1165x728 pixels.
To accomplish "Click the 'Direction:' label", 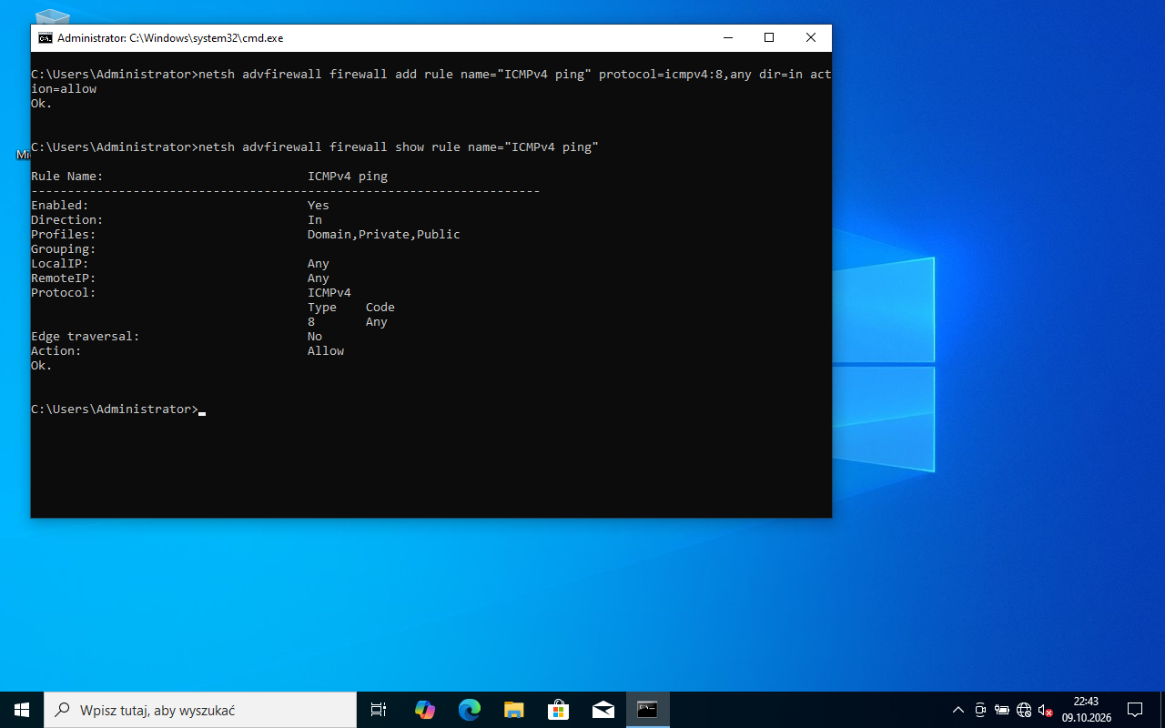I will [x=67, y=220].
